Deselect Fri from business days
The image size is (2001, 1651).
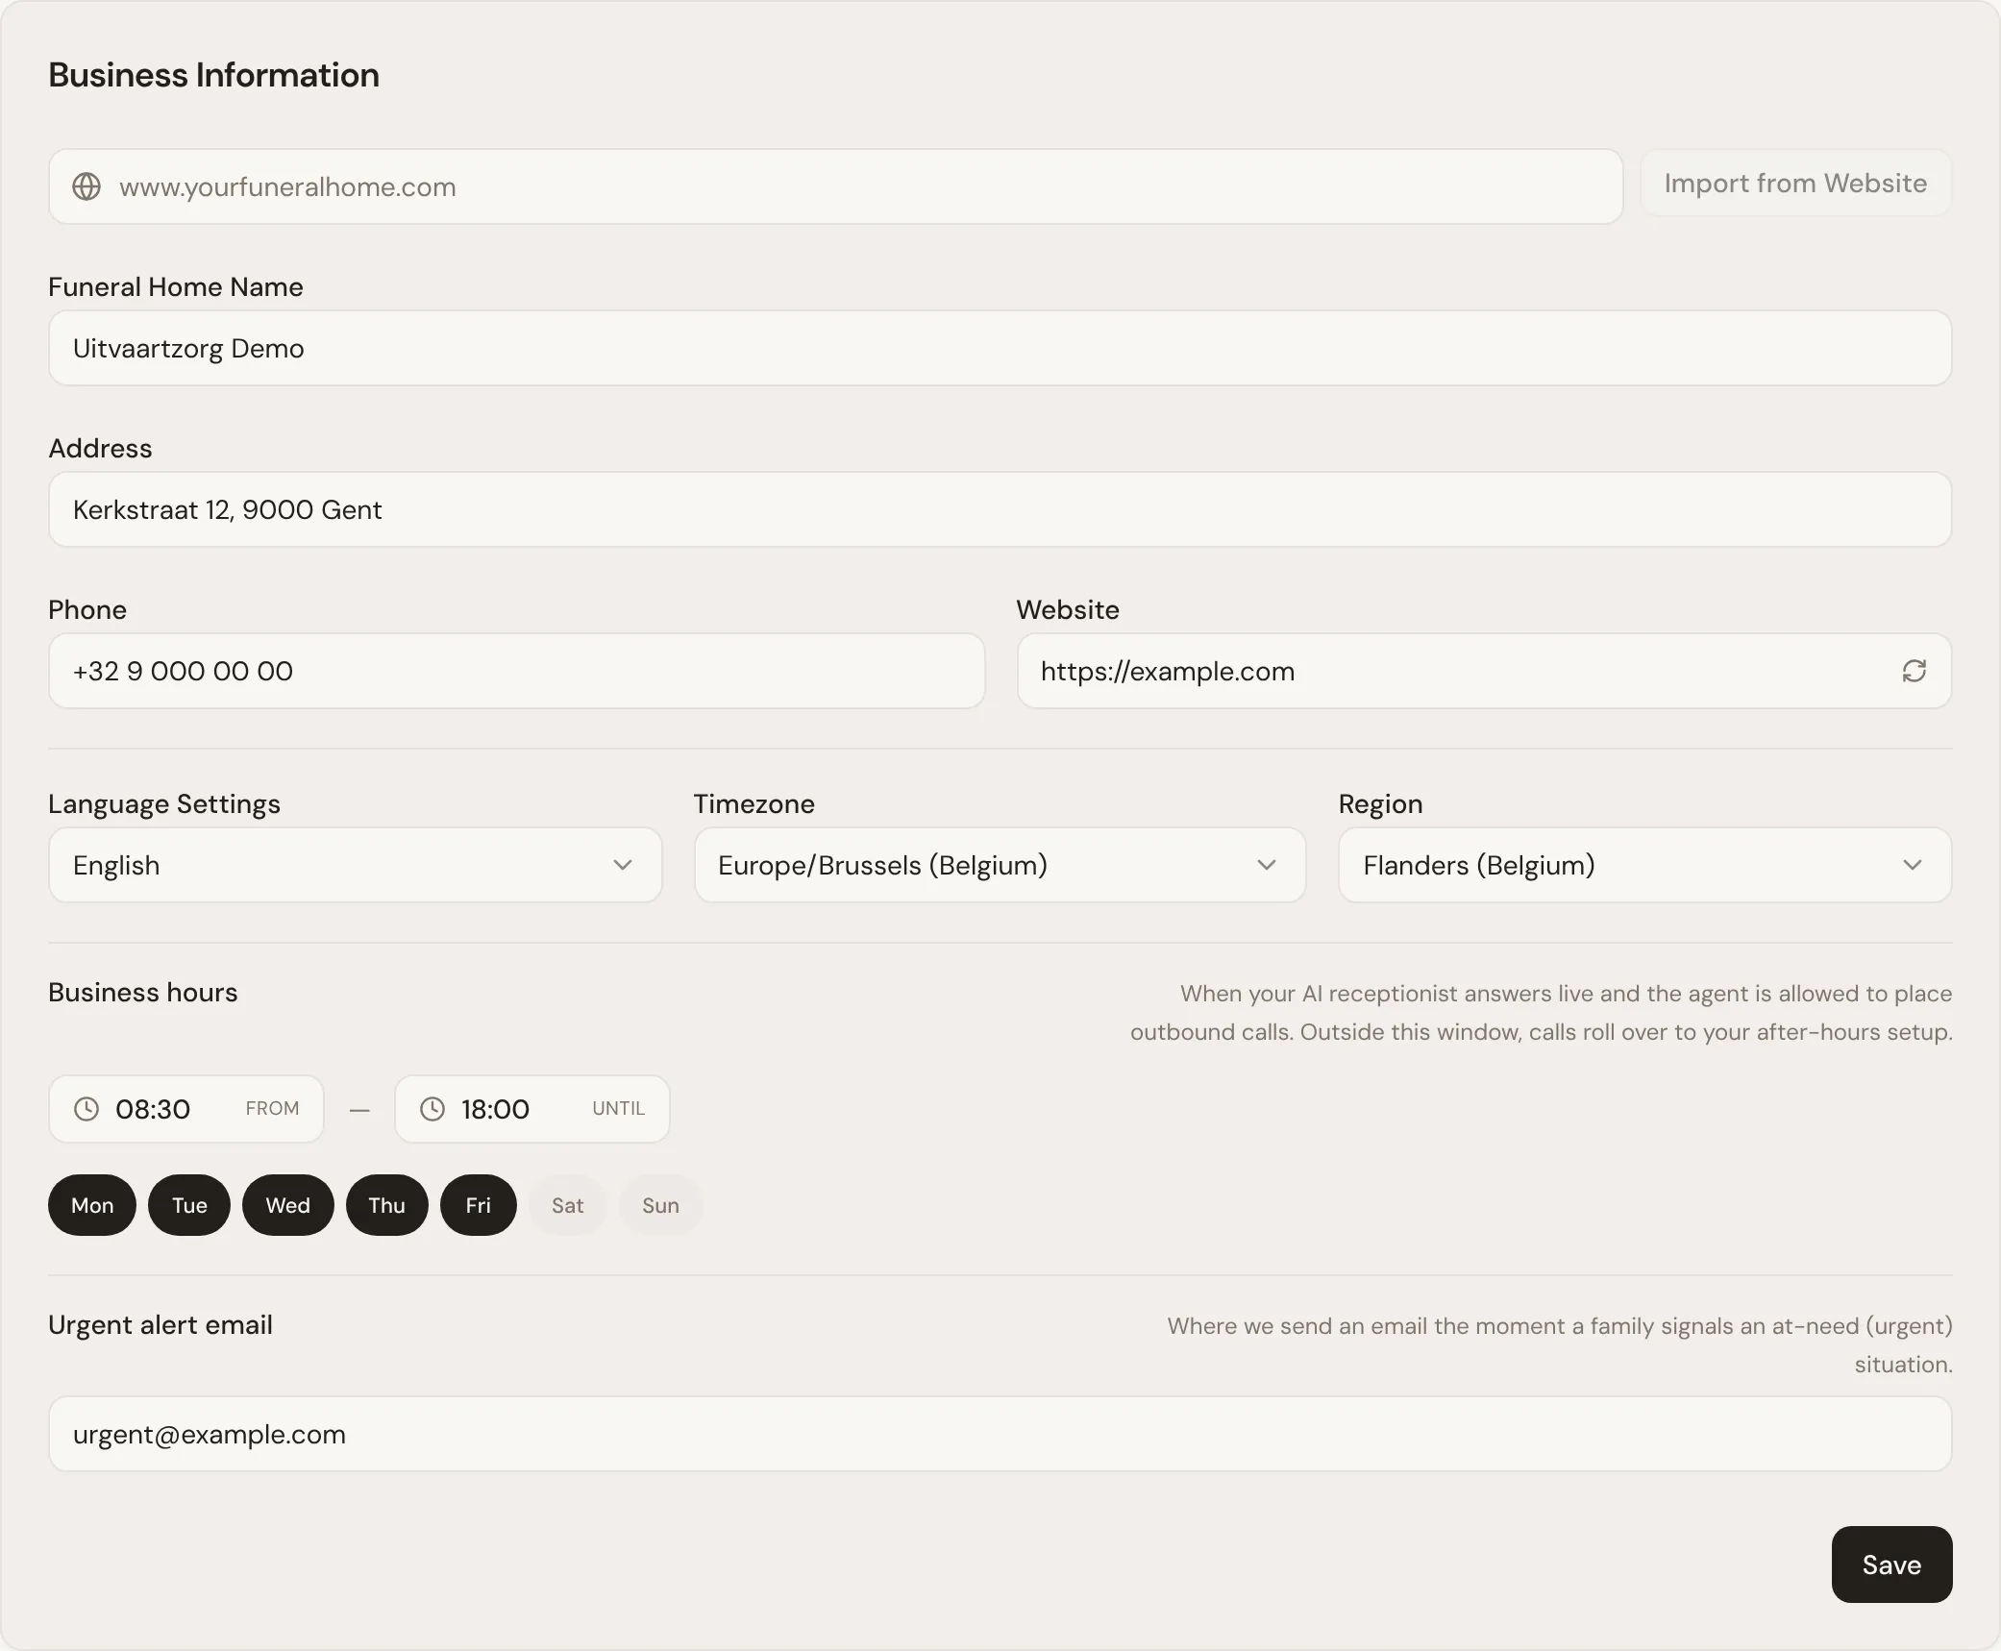(479, 1205)
